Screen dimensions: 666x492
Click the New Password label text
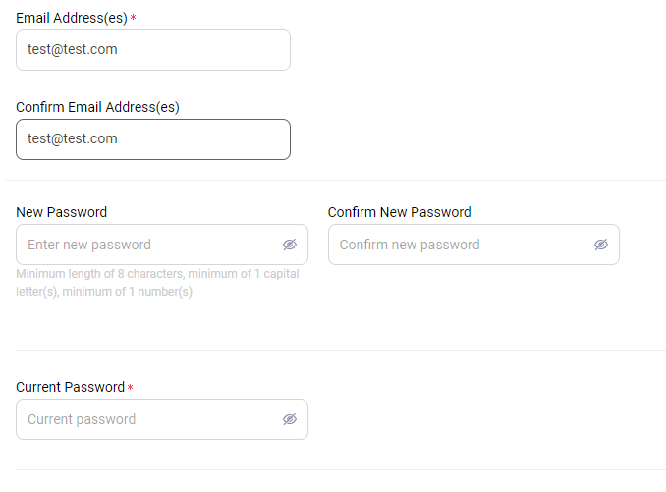coord(62,212)
